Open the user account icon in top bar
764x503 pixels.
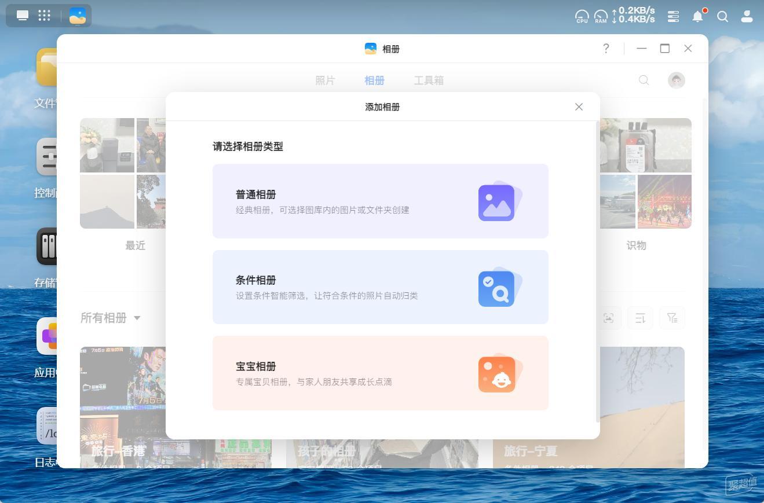(747, 17)
